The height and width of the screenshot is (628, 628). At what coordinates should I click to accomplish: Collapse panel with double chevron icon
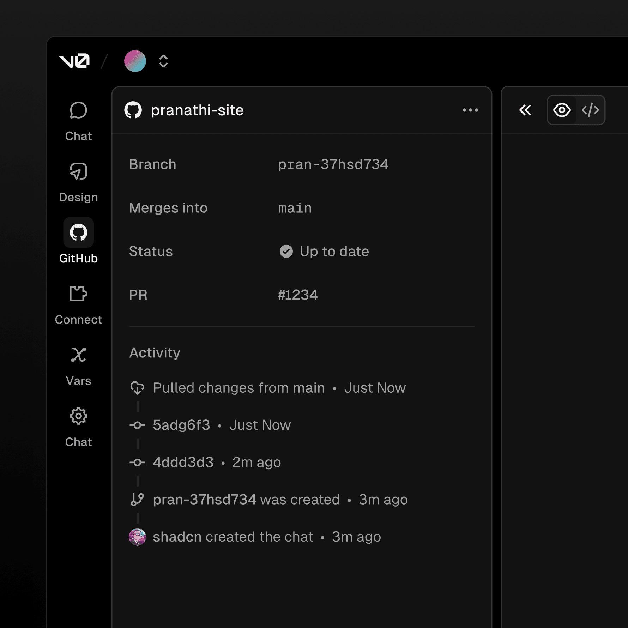pos(525,110)
